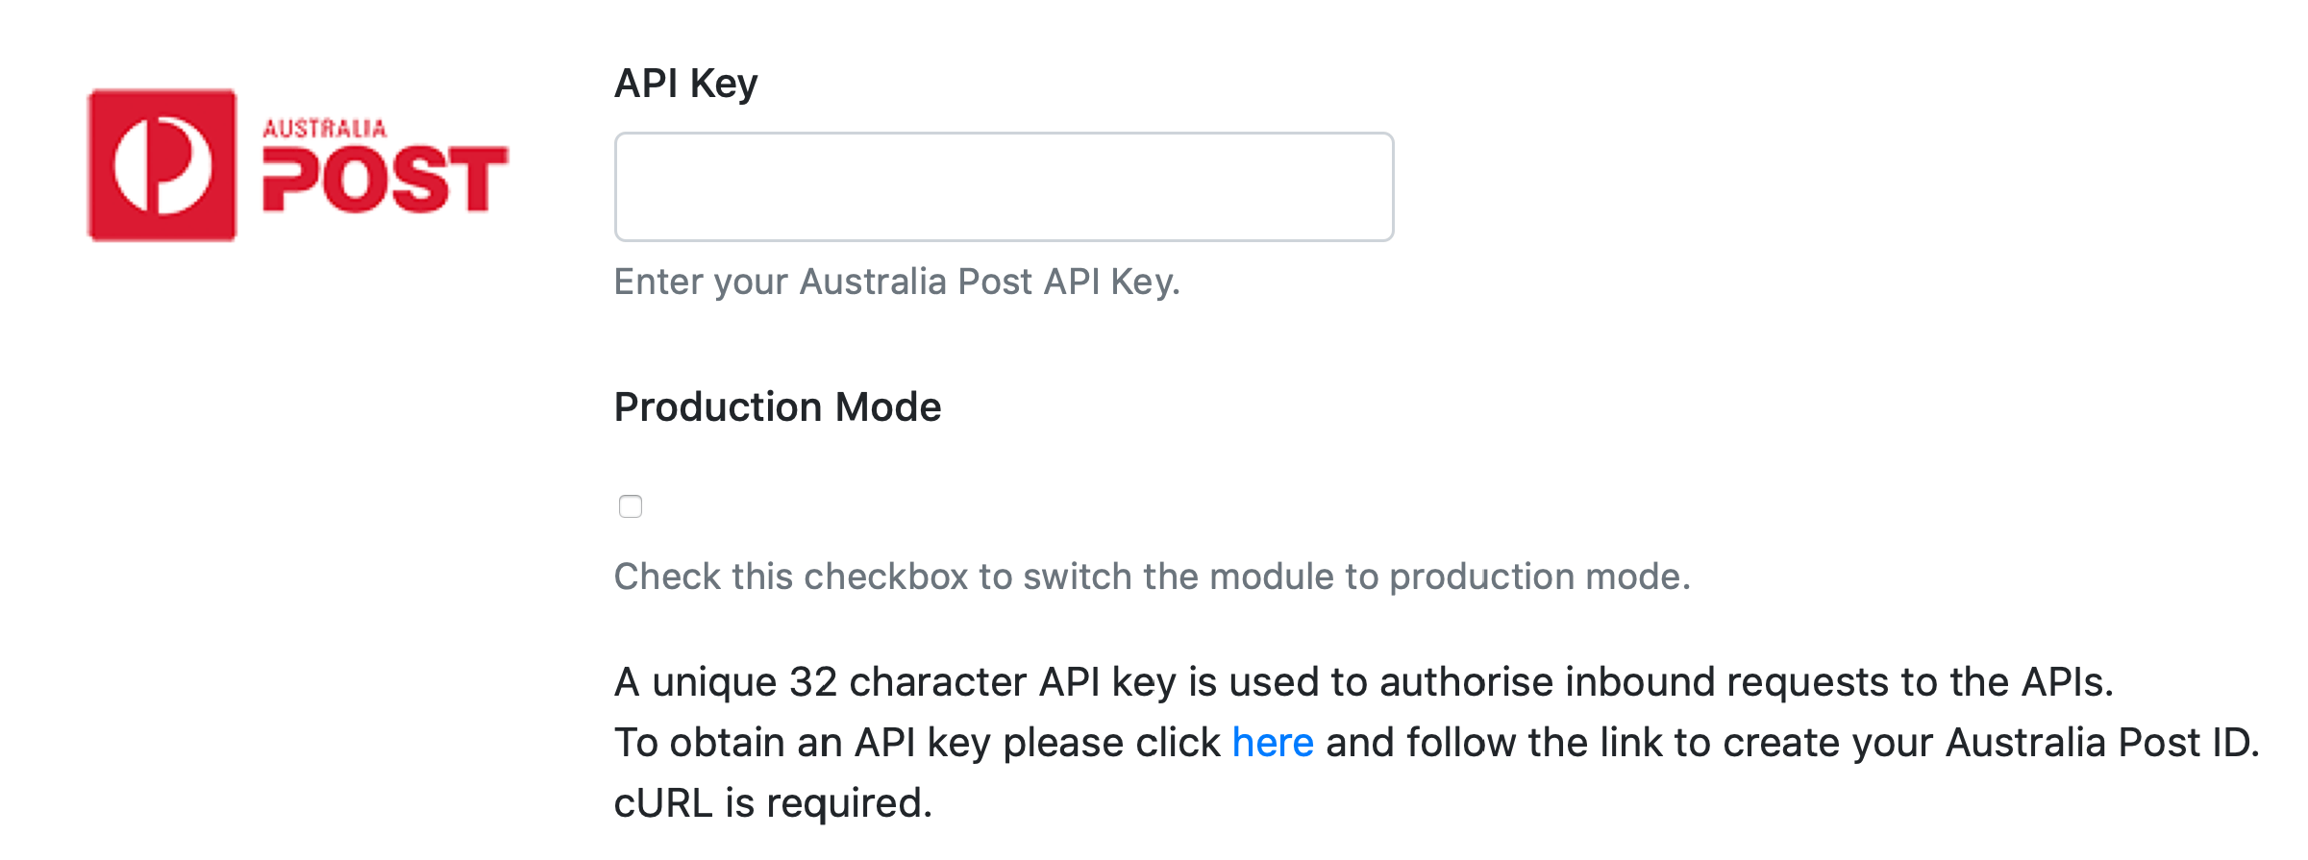Click the word 'Key' in the API Key label
The image size is (2308, 860).
pyautogui.click(x=724, y=84)
